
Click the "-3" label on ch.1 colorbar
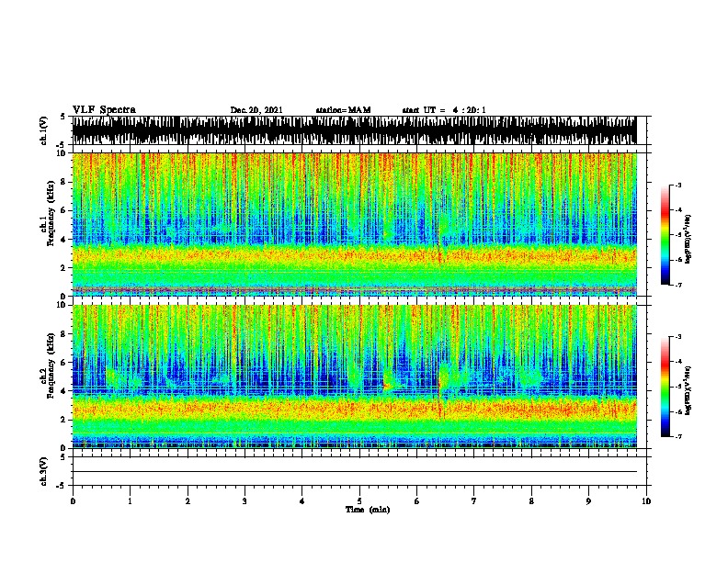pos(677,185)
